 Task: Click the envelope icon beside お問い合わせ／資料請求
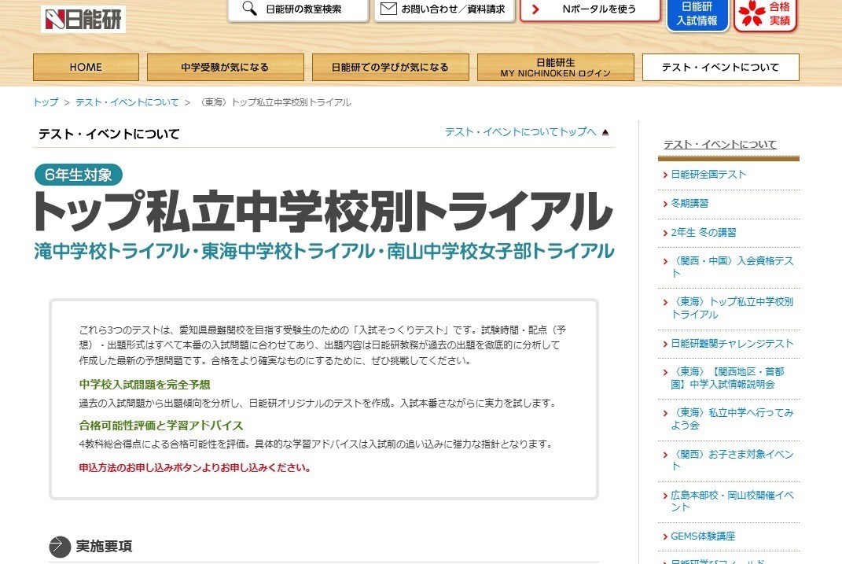click(388, 10)
